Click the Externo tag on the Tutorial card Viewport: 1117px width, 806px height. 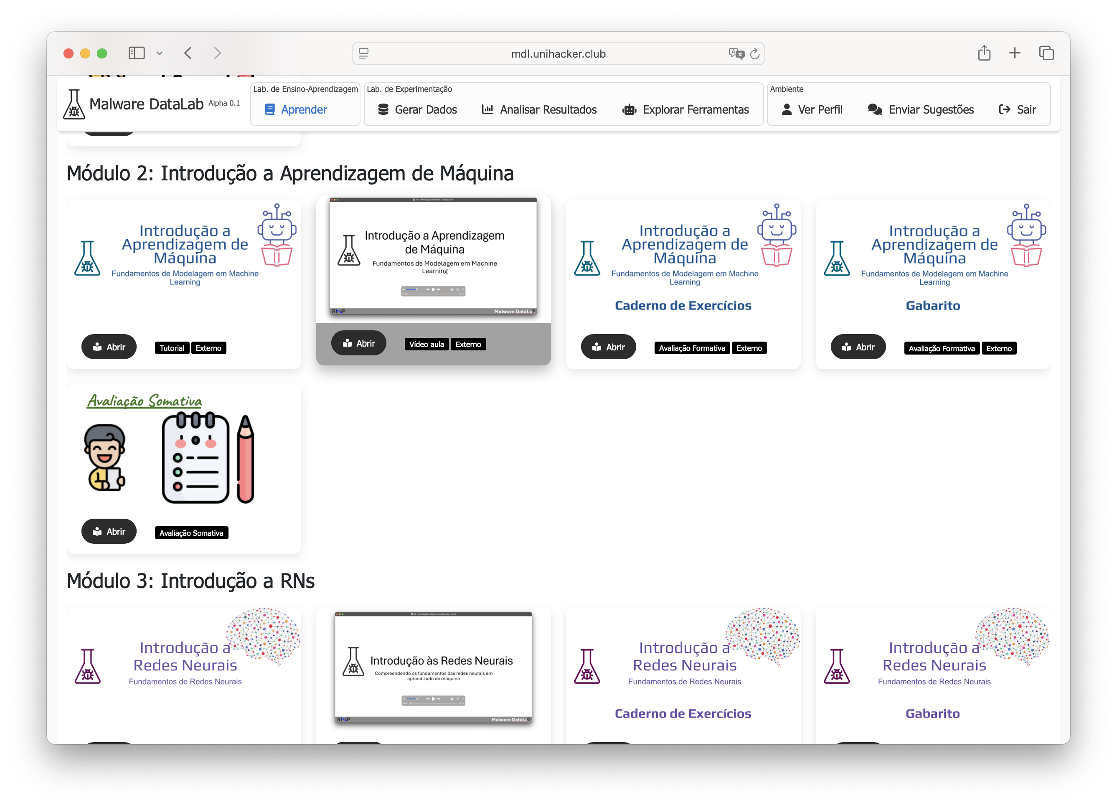click(x=208, y=348)
